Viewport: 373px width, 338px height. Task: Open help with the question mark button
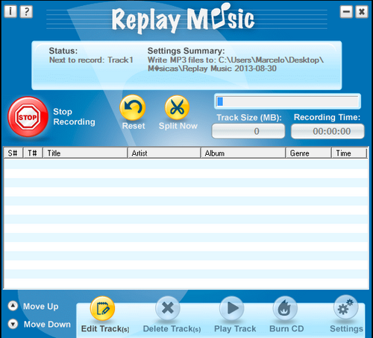[x=26, y=12]
